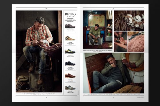Click the RETRO RUNNER headline
Screen dimensions: 160x106
70,15
